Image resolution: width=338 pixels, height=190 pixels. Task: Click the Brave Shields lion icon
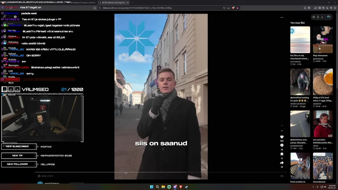pos(233,8)
